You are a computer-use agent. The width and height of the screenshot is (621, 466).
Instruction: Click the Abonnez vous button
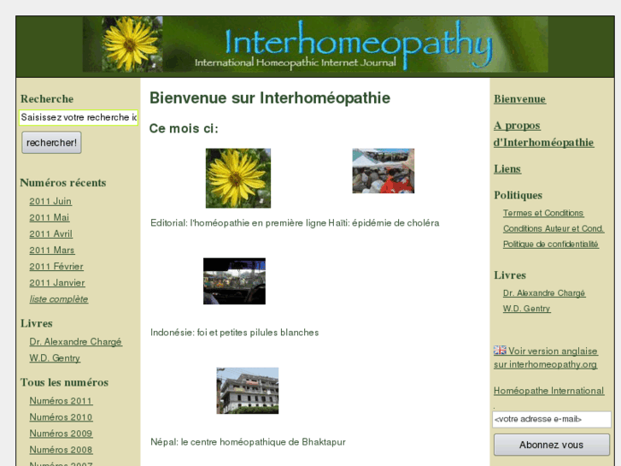pyautogui.click(x=552, y=445)
